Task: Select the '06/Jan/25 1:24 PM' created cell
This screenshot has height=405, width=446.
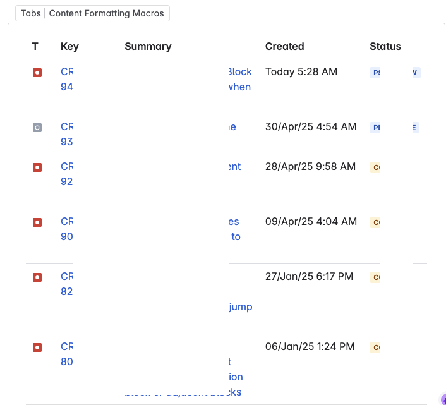Action: point(310,346)
